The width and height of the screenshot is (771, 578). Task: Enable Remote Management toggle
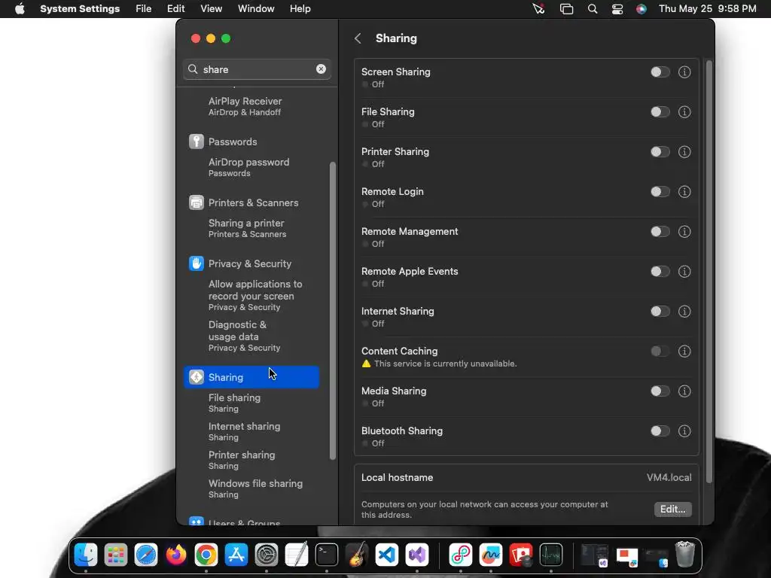(660, 232)
